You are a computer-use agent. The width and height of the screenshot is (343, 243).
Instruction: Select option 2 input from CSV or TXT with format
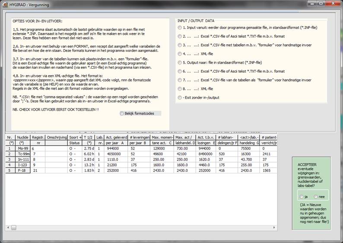click(180, 36)
